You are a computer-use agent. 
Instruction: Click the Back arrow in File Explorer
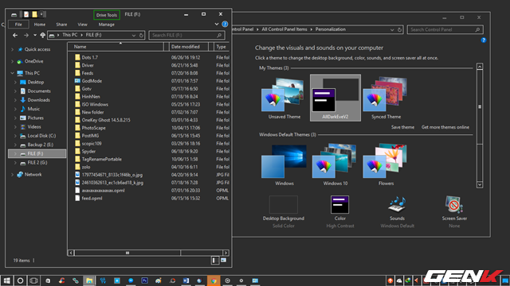pos(15,35)
